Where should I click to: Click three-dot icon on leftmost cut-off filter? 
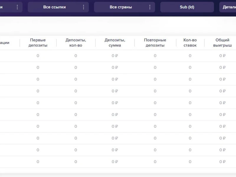pyautogui.click(x=17, y=7)
